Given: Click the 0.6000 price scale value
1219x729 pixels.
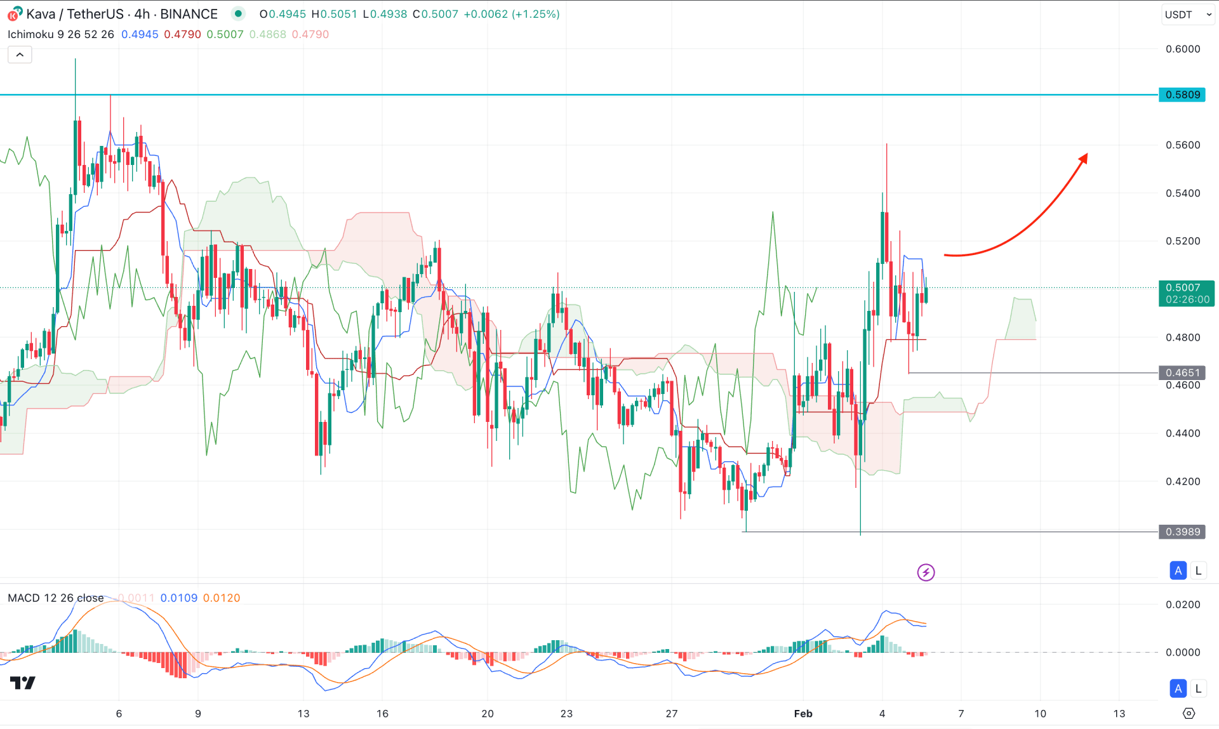Looking at the screenshot, I should 1183,49.
